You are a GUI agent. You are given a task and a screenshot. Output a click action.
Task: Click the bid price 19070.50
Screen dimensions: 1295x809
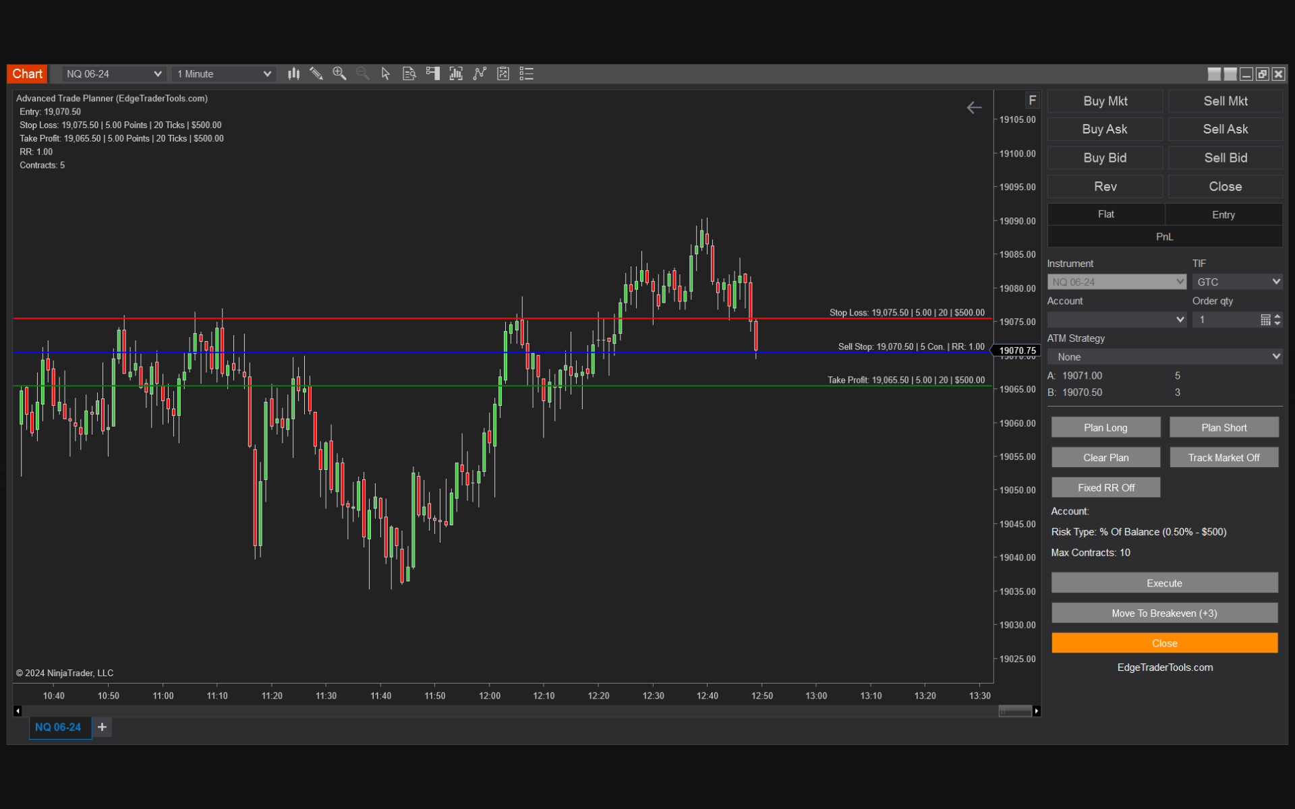pos(1082,392)
